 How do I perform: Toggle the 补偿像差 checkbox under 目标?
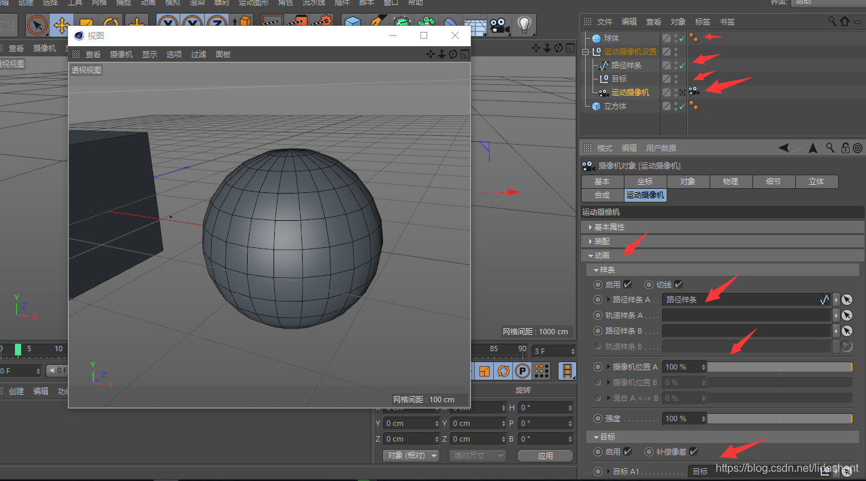pyautogui.click(x=693, y=452)
